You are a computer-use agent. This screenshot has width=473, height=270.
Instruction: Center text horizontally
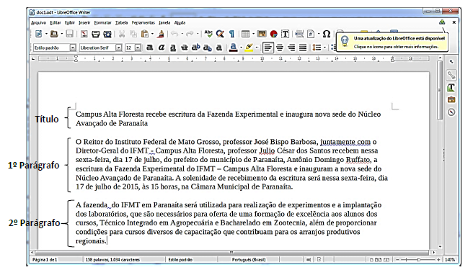(x=280, y=48)
